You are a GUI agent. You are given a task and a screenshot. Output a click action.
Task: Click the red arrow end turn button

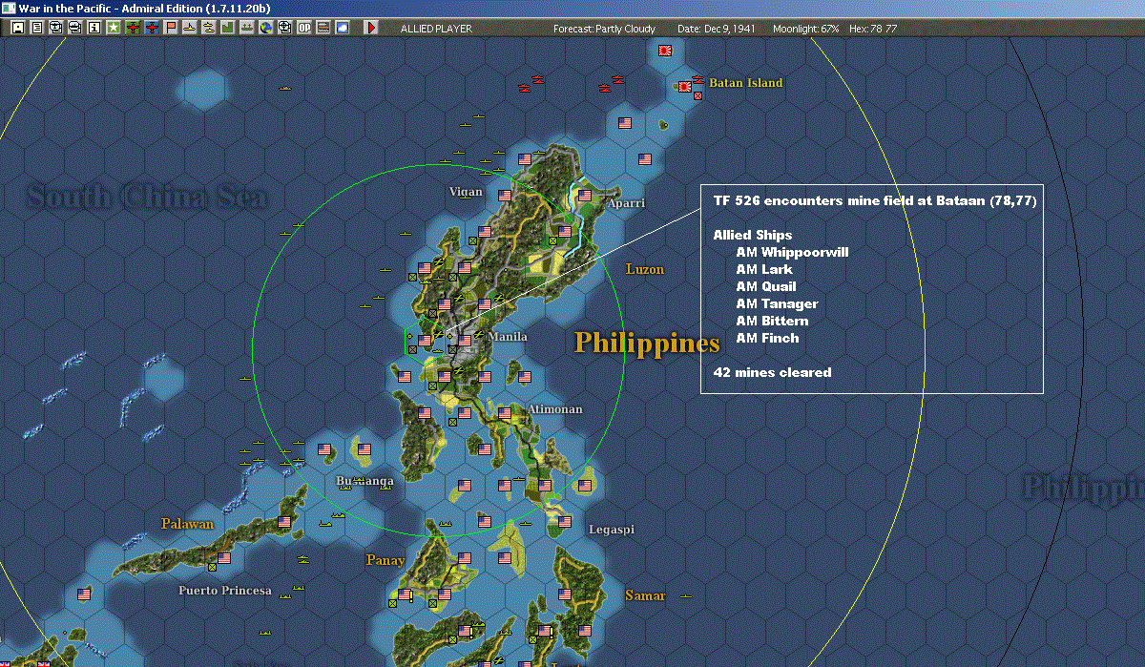pyautogui.click(x=371, y=28)
